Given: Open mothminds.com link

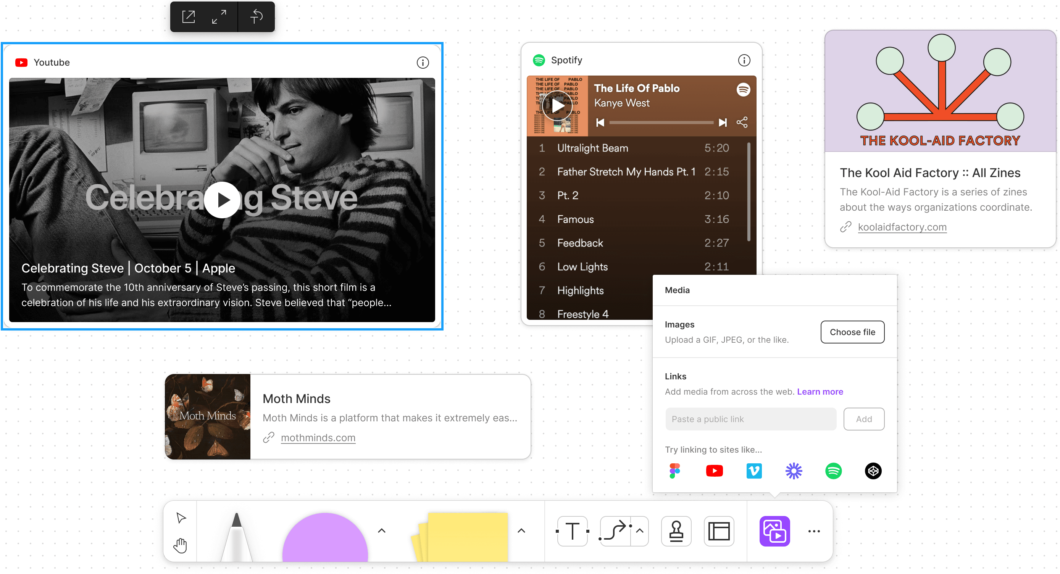Looking at the screenshot, I should pyautogui.click(x=318, y=438).
